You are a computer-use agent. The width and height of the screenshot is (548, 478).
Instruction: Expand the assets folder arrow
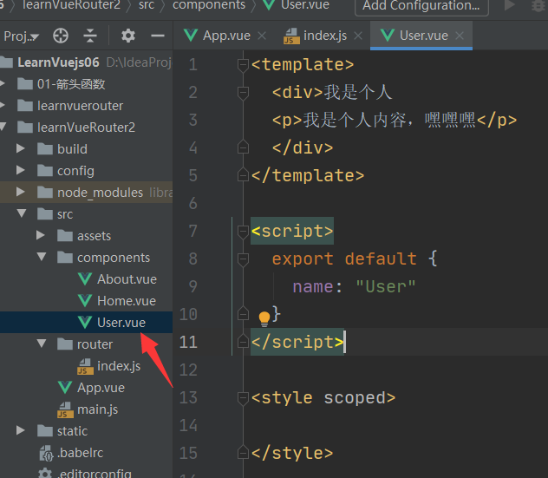41,235
